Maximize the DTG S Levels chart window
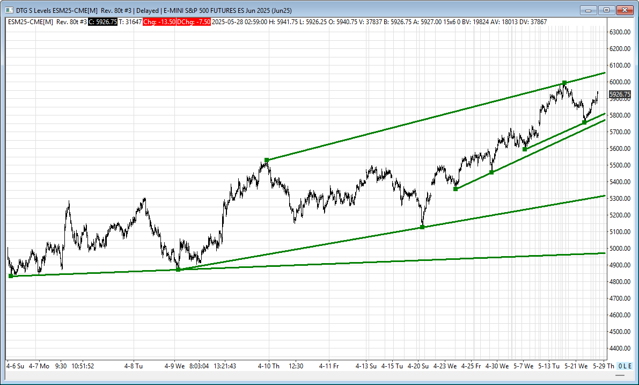 [x=606, y=10]
